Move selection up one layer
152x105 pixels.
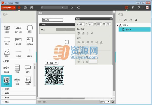coord(88,33)
